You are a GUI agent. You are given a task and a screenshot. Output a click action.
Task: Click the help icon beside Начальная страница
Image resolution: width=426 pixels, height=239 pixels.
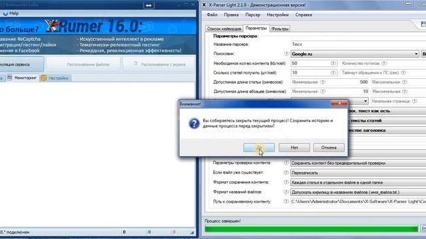415,101
